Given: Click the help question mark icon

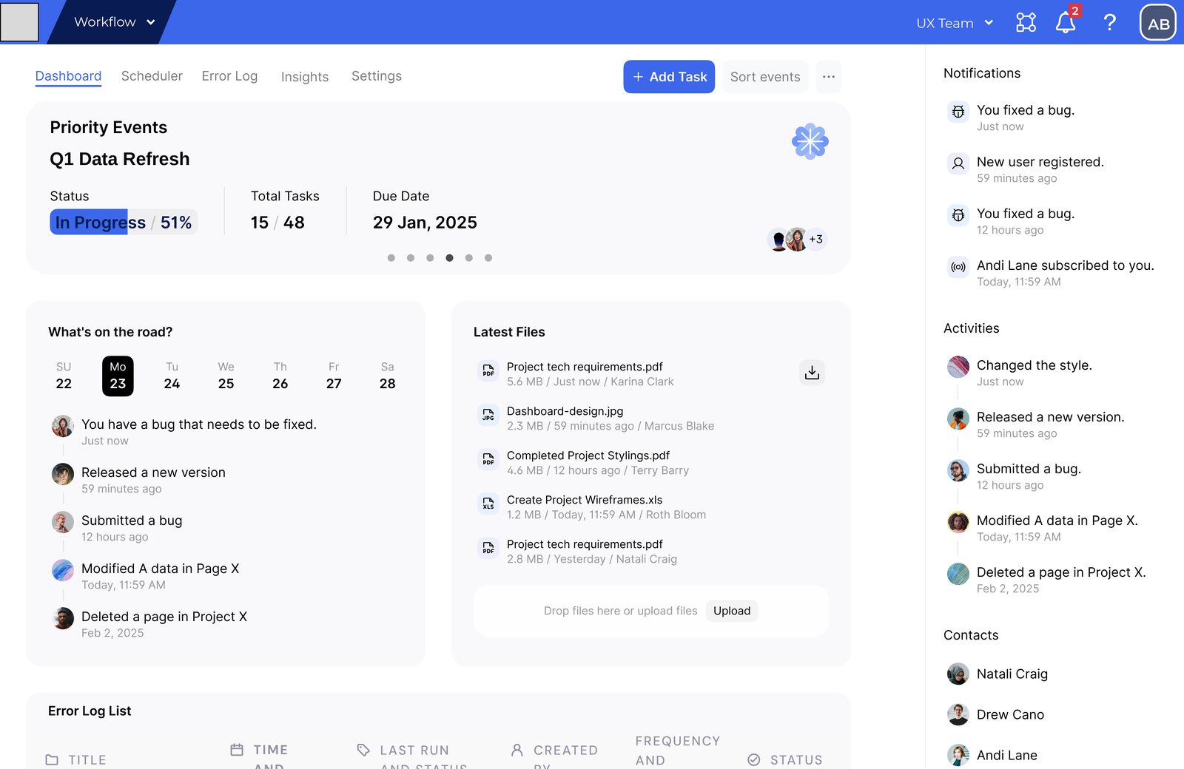Looking at the screenshot, I should pos(1109,22).
